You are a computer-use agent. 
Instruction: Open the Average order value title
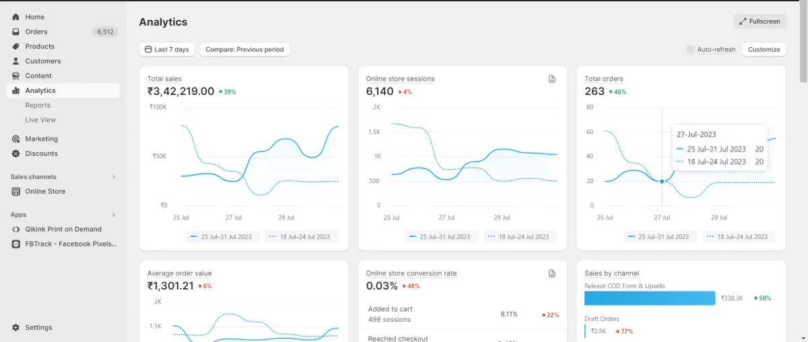click(x=180, y=273)
